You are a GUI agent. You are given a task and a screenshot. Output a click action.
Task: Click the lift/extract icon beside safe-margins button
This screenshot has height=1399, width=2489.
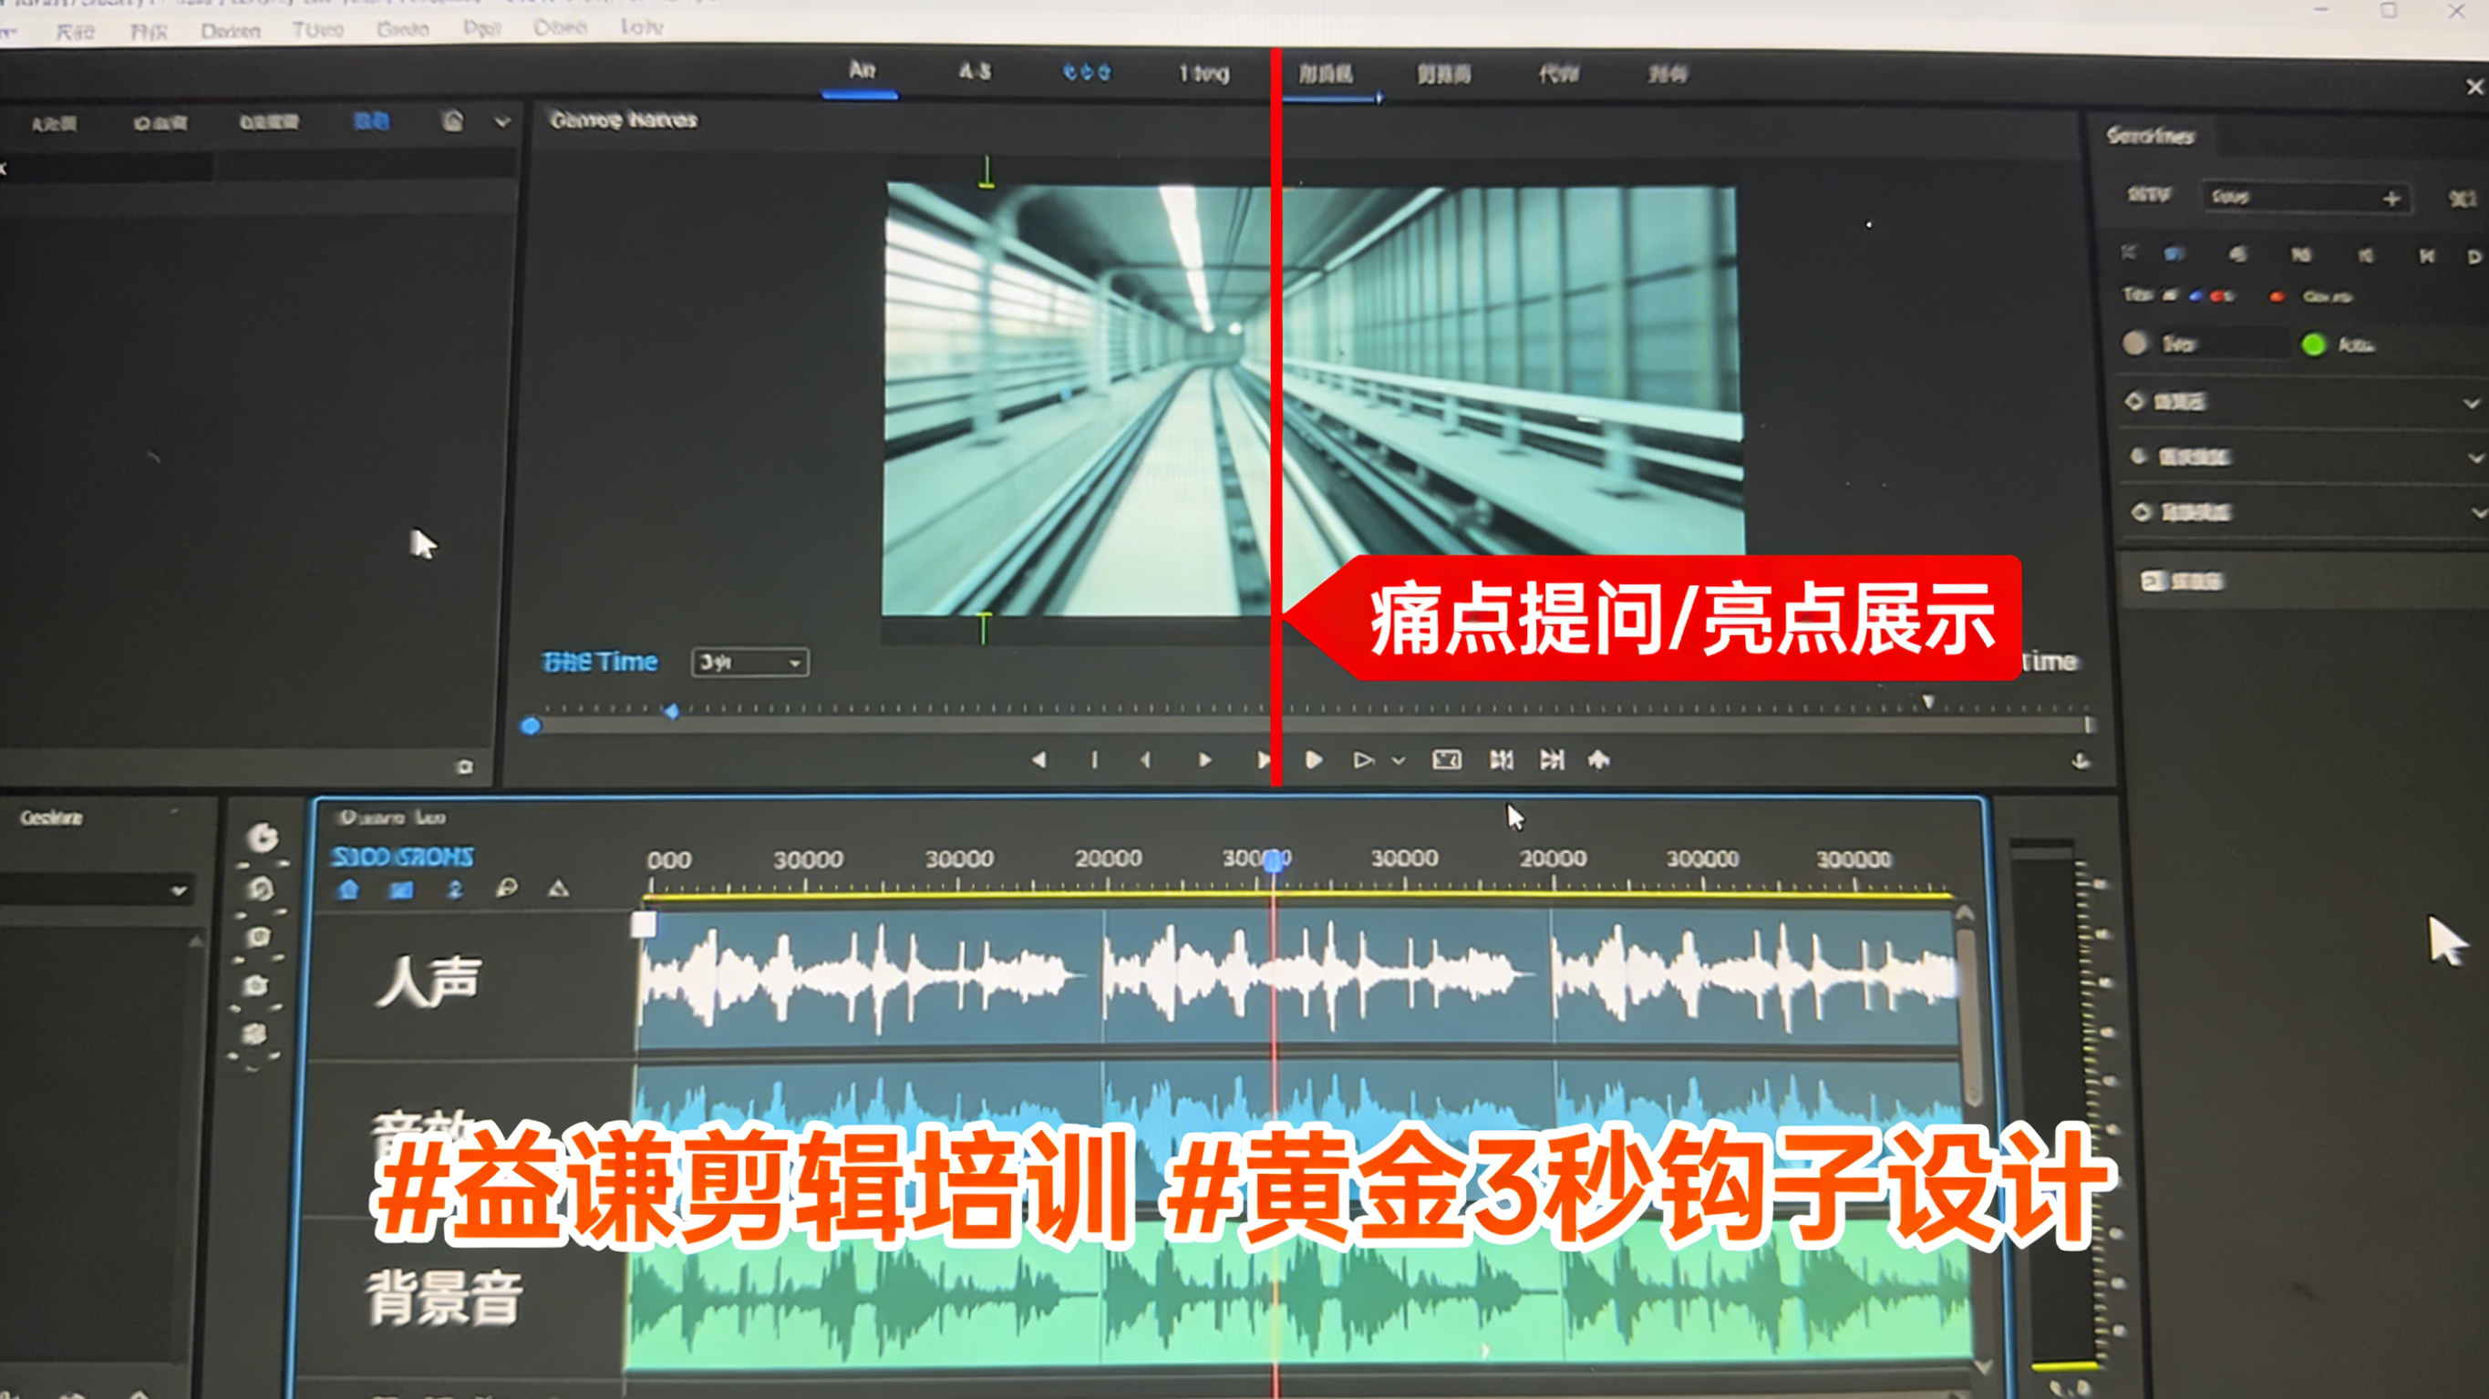coord(1501,760)
